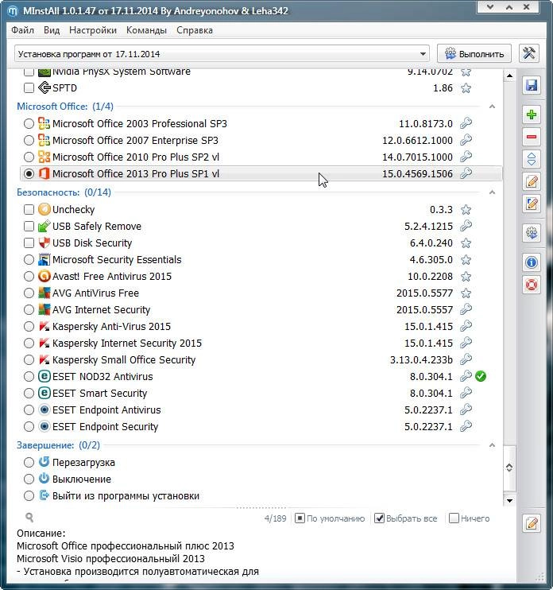Click the second pencil note edit icon
Screen dimensions: 553x590
click(532, 204)
